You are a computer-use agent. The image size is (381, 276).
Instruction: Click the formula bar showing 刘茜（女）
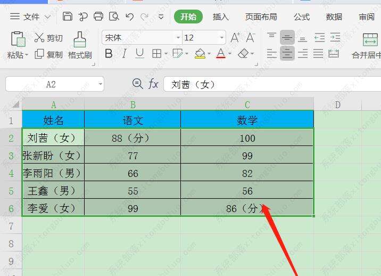coord(272,84)
